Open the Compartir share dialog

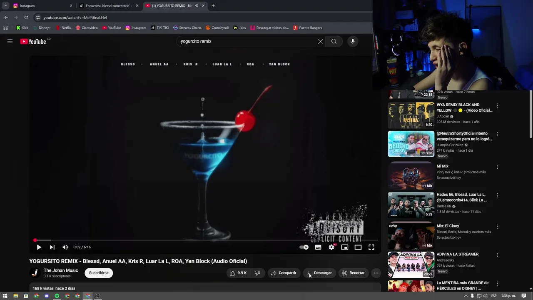[x=284, y=273]
